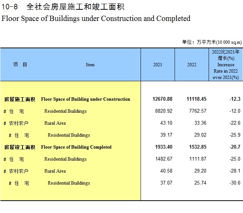Viewport: 243px width, 213px height.
Task: Click the 7762.57 cell
Action: point(198,111)
